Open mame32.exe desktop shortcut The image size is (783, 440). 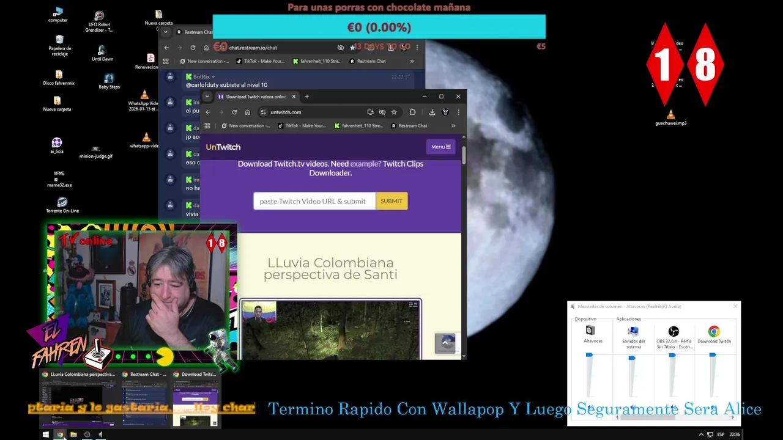tap(59, 179)
